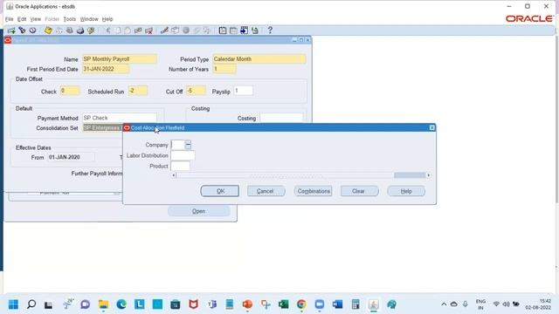Click the blue arrow toolbar icon
Image resolution: width=559 pixels, height=314 pixels.
point(244,31)
